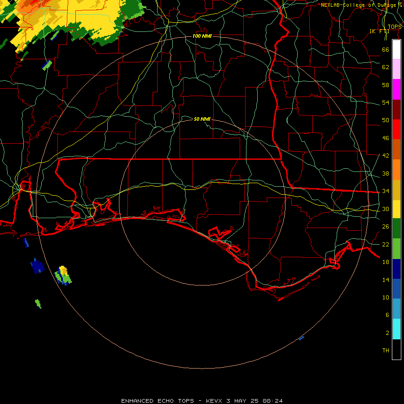Select the bright orange legend swatch
The width and height of the screenshot is (404, 404).
pos(396,170)
